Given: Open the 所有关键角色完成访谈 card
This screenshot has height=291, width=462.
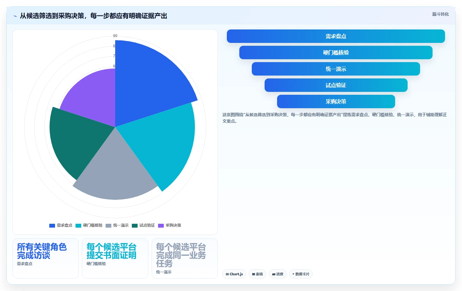Looking at the screenshot, I should [x=45, y=258].
